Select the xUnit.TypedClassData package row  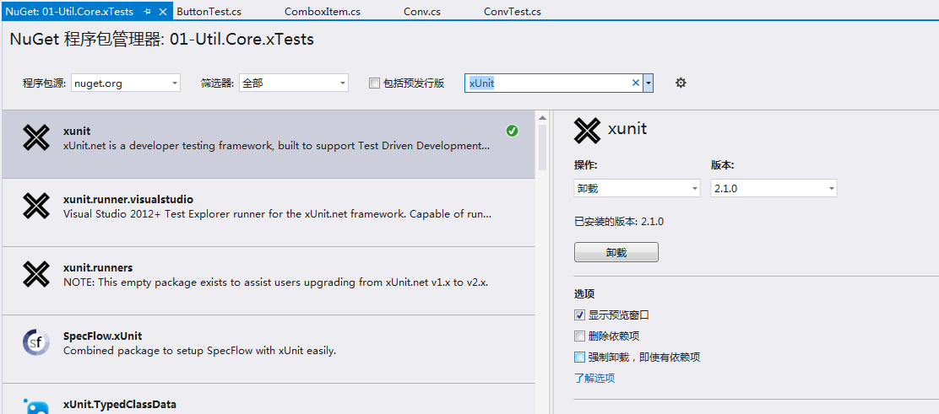pyautogui.click(x=269, y=399)
